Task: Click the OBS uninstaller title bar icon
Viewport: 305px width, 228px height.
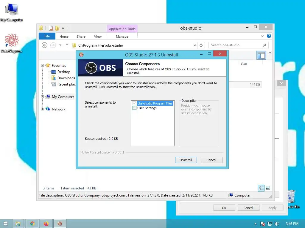Action: click(x=82, y=55)
